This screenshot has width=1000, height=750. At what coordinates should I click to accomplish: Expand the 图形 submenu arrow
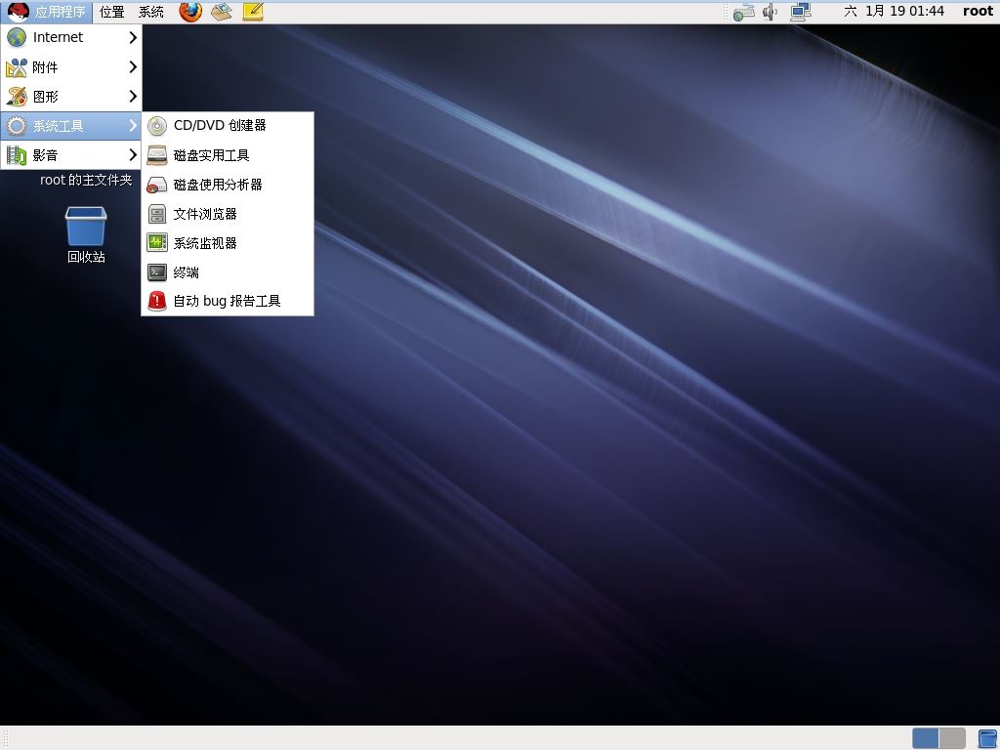point(133,97)
